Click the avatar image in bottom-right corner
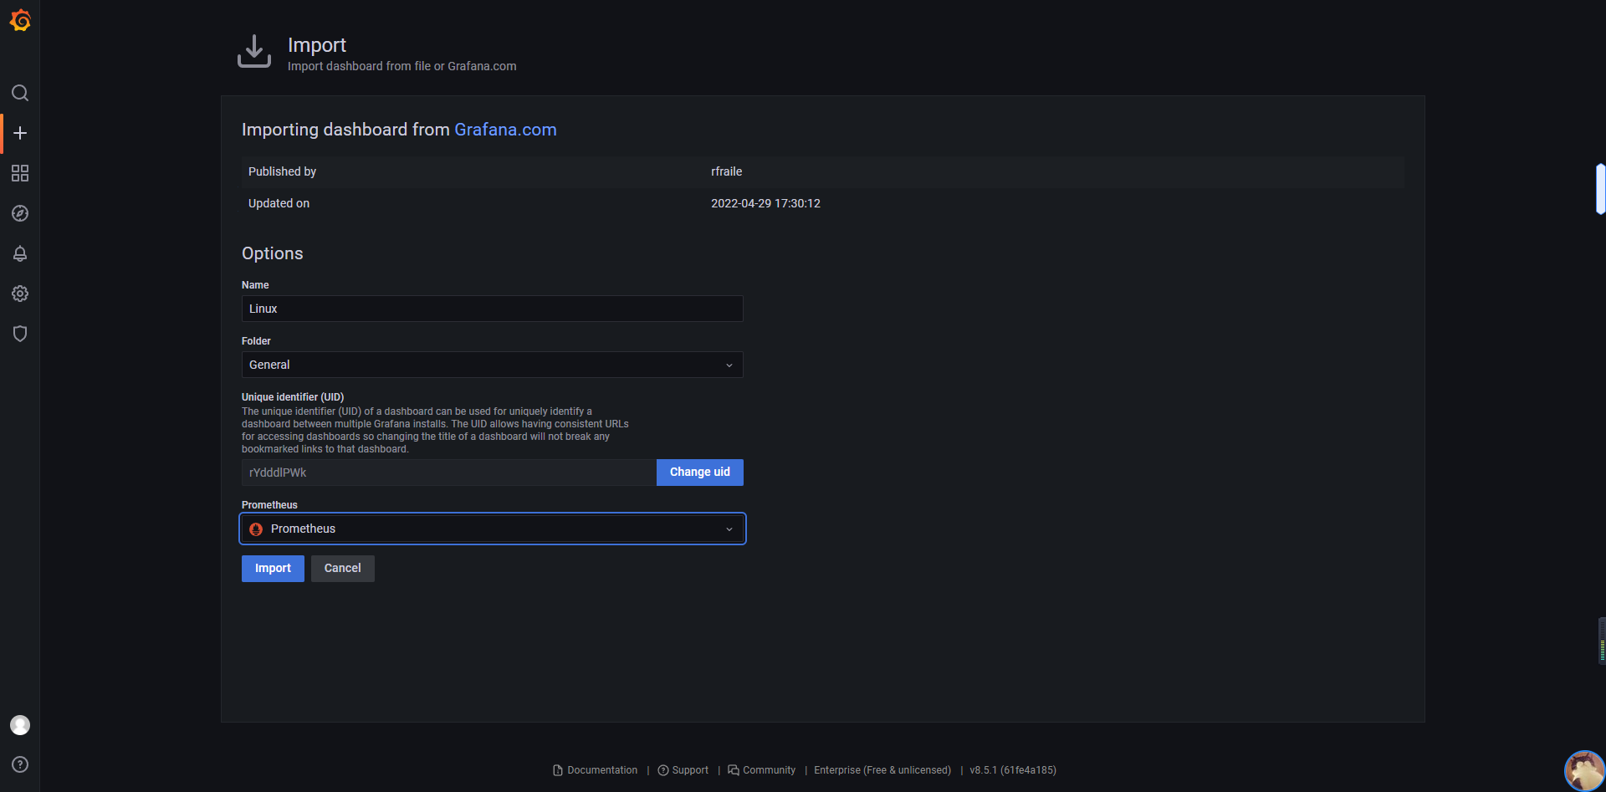1606x792 pixels. [1584, 770]
